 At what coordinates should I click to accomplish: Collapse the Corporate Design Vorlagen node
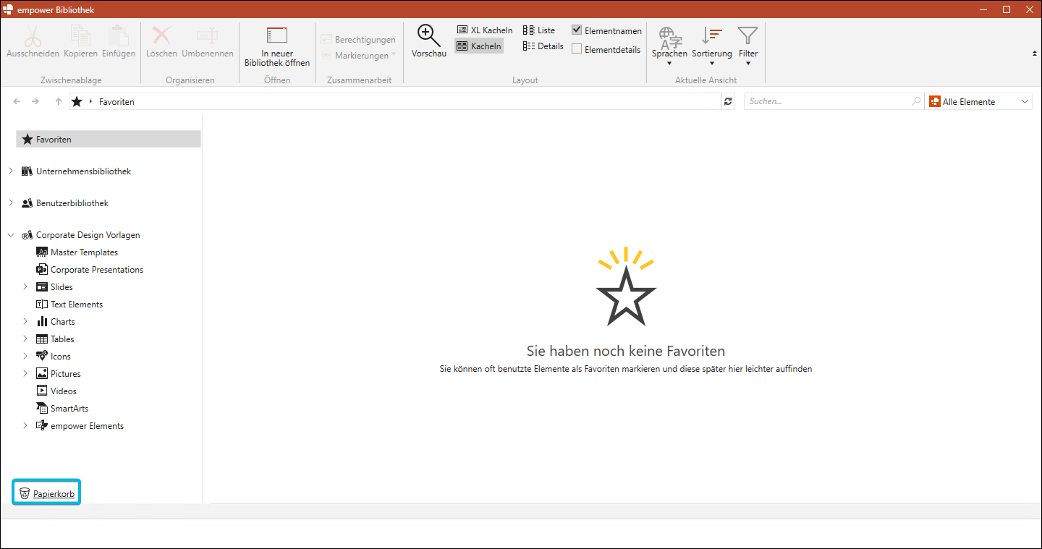pos(11,235)
